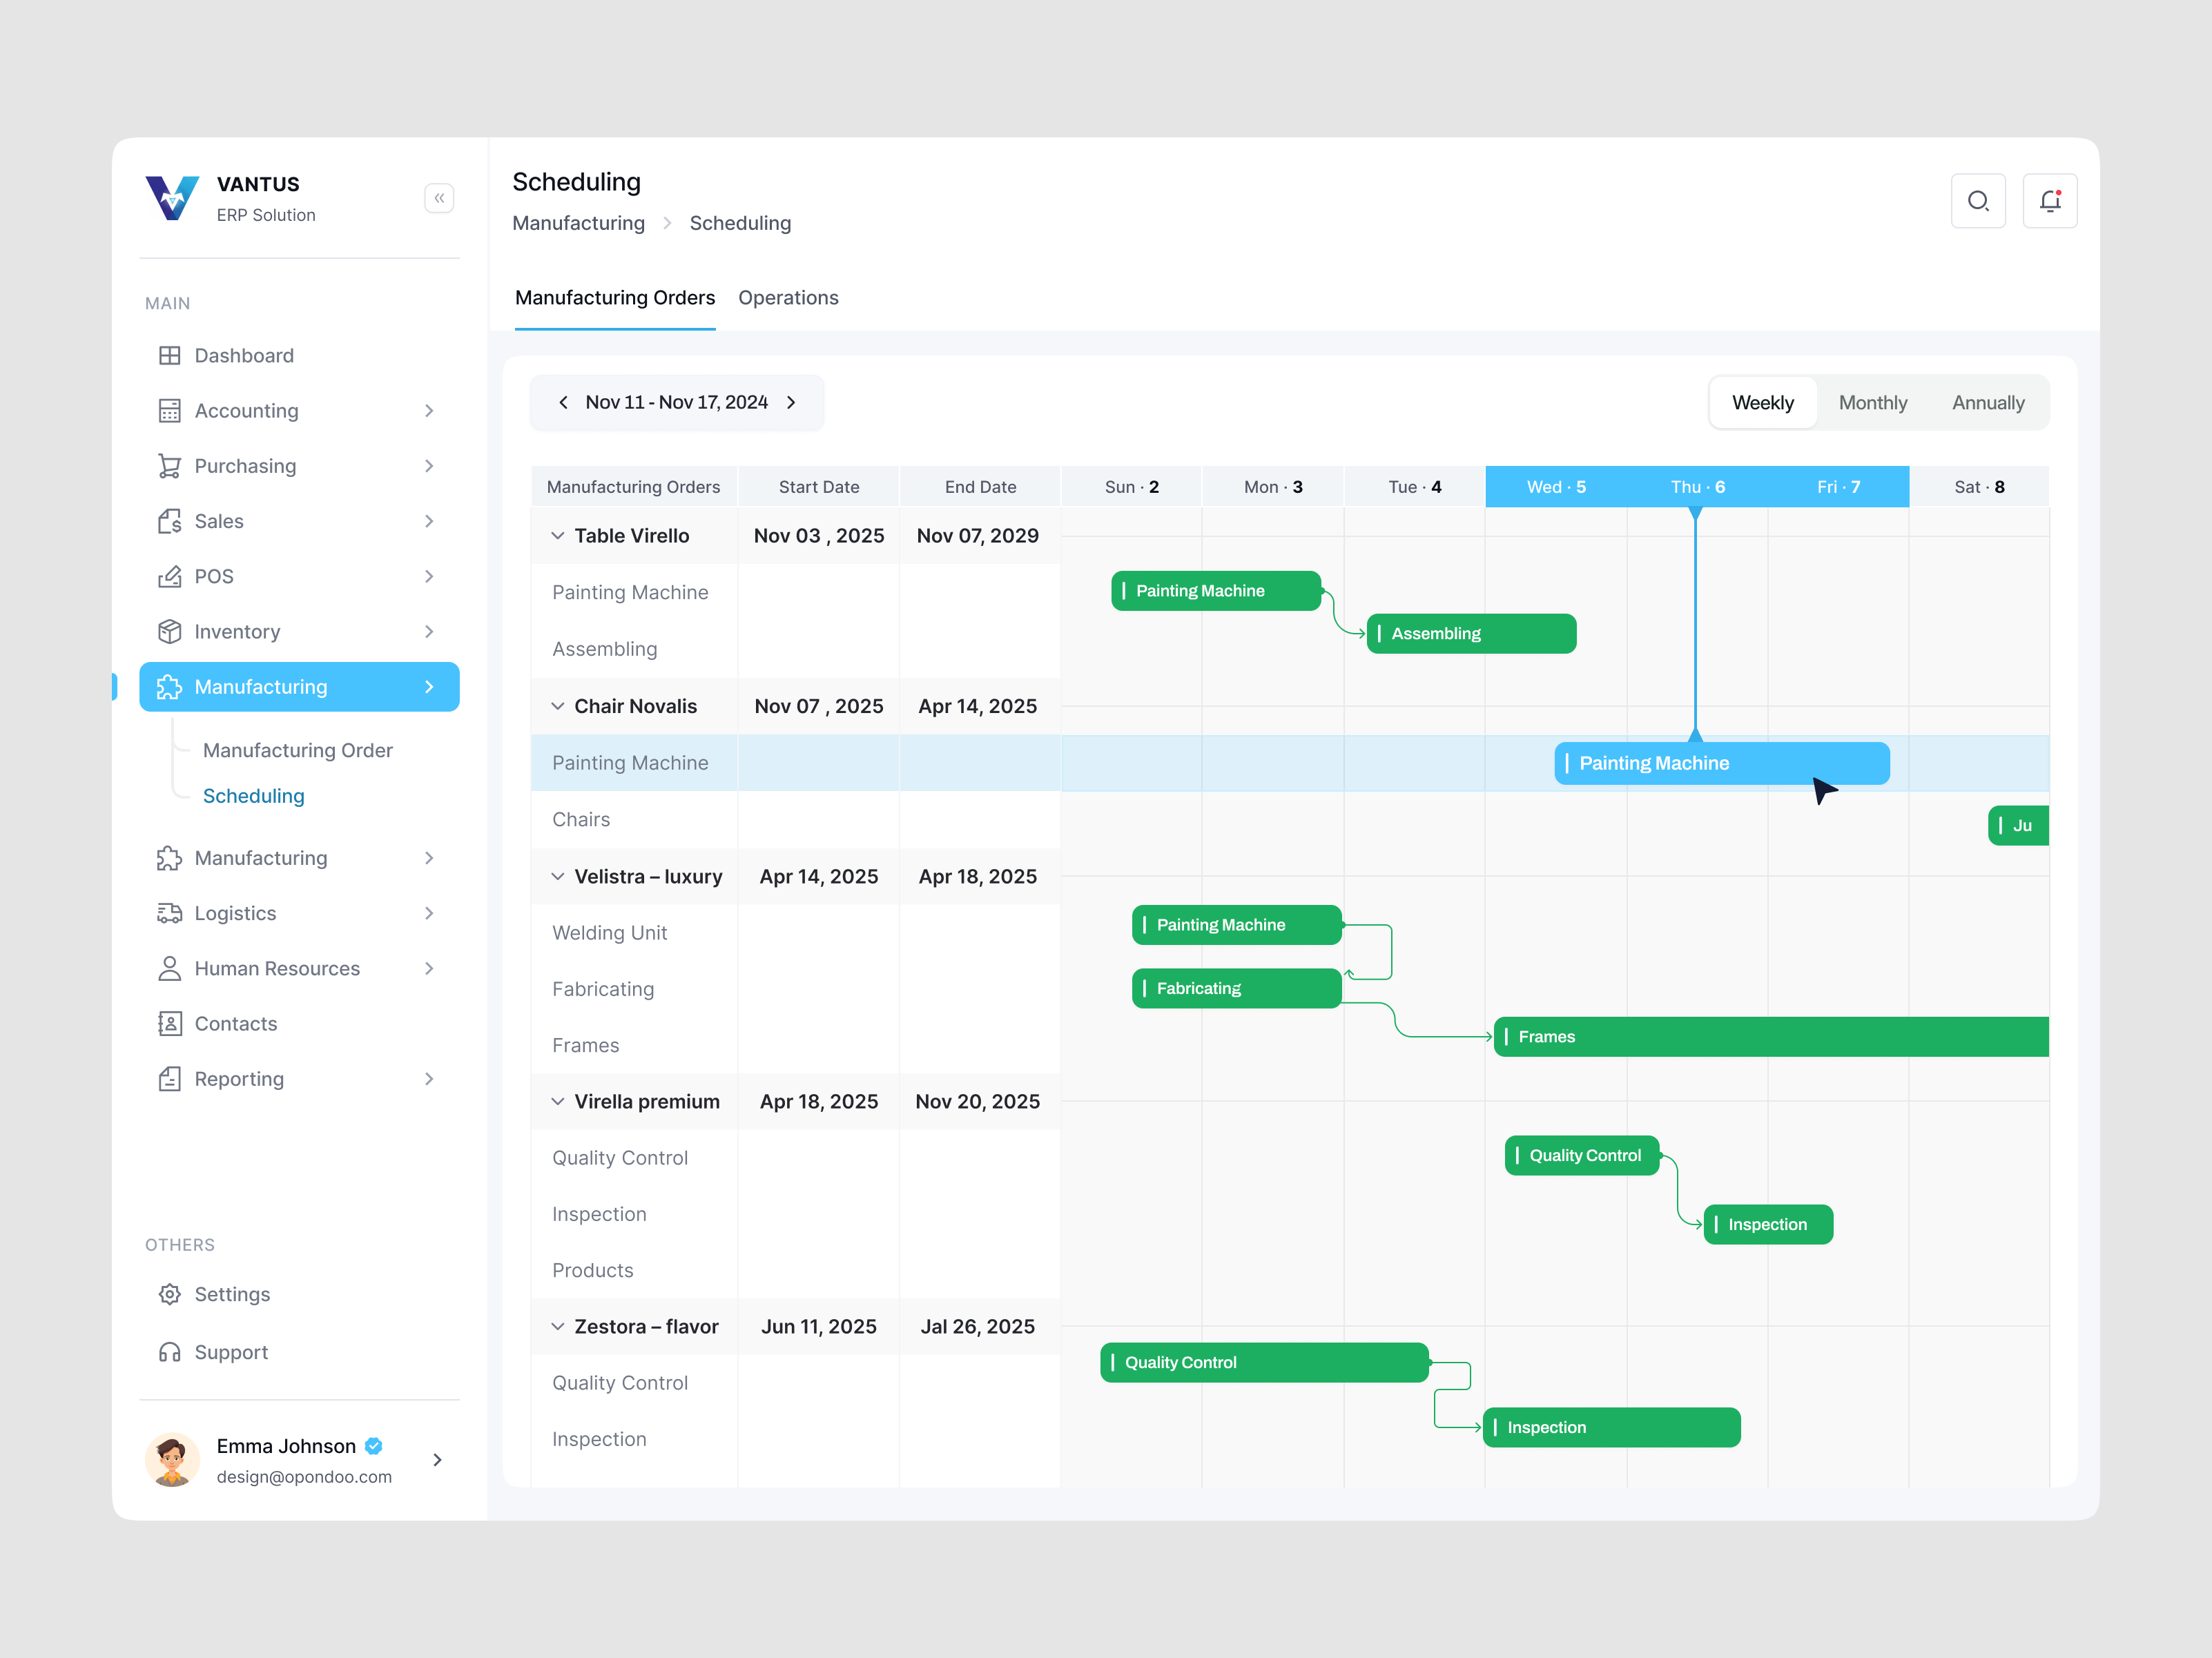The height and width of the screenshot is (1658, 2212).
Task: Click the Accounting calculator icon
Action: (170, 411)
